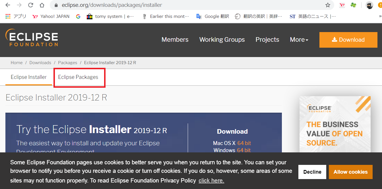Expand the More navigation menu
This screenshot has width=382, height=189.
point(299,39)
